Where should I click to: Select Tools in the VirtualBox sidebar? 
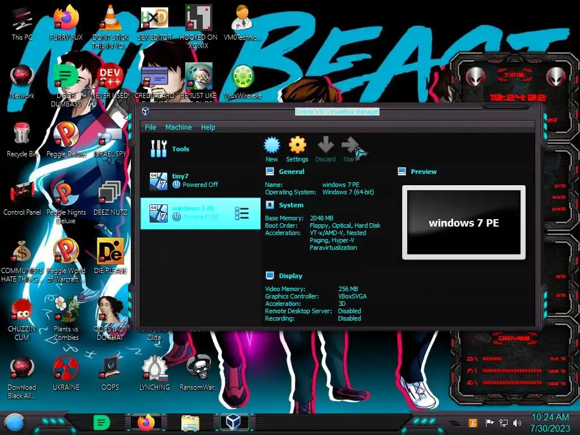[x=200, y=149]
